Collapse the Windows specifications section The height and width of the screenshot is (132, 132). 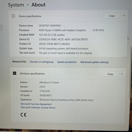click(122, 74)
